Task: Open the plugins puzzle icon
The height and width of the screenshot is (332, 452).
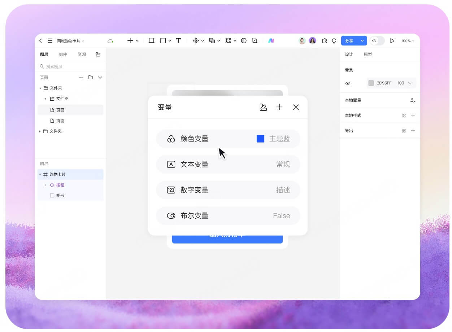Action: tap(324, 41)
